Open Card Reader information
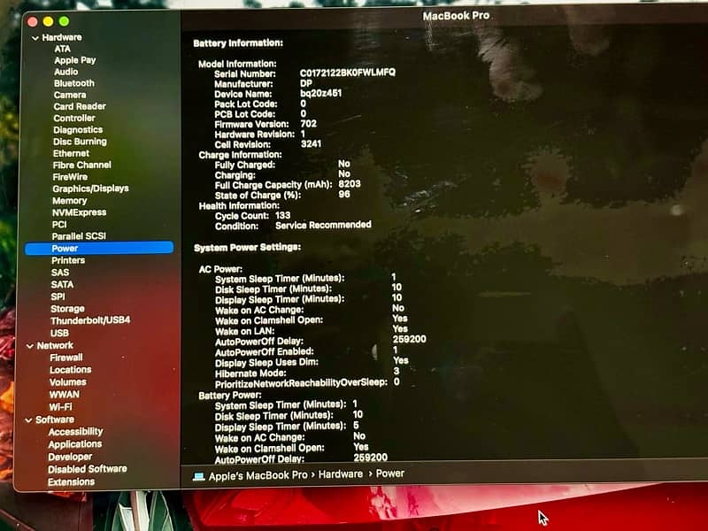The width and height of the screenshot is (708, 531). (x=80, y=106)
